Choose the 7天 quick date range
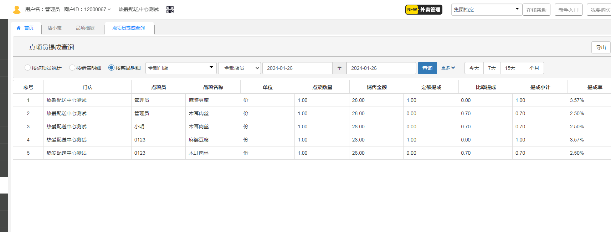 click(492, 68)
